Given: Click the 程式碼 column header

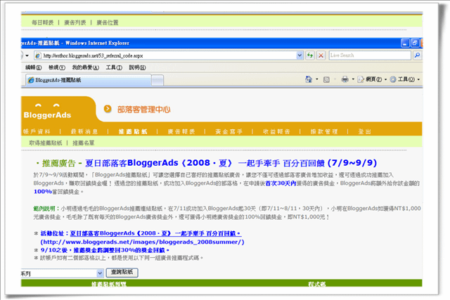Looking at the screenshot, I should (x=317, y=284).
